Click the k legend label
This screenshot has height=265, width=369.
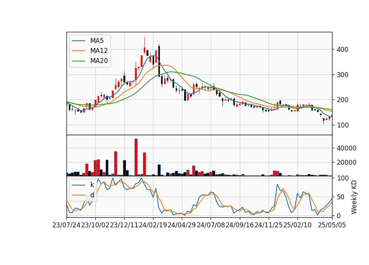pyautogui.click(x=92, y=185)
